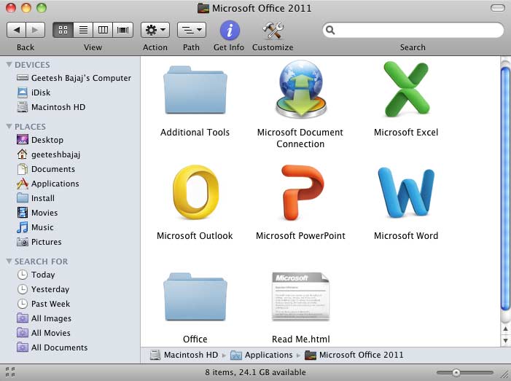511x381 pixels.
Task: Show files from Today
Action: coord(36,275)
